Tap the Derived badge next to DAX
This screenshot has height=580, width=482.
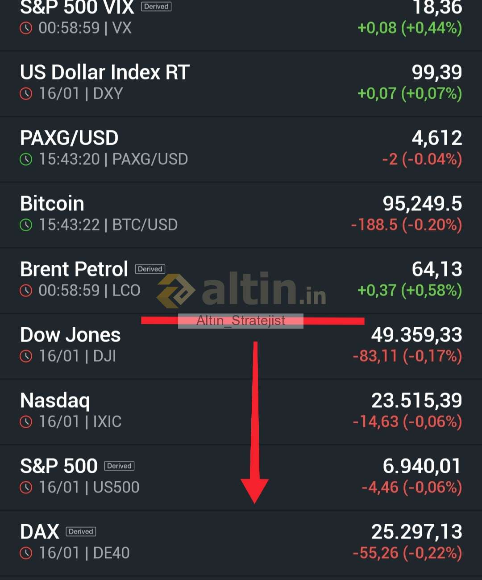coord(81,531)
